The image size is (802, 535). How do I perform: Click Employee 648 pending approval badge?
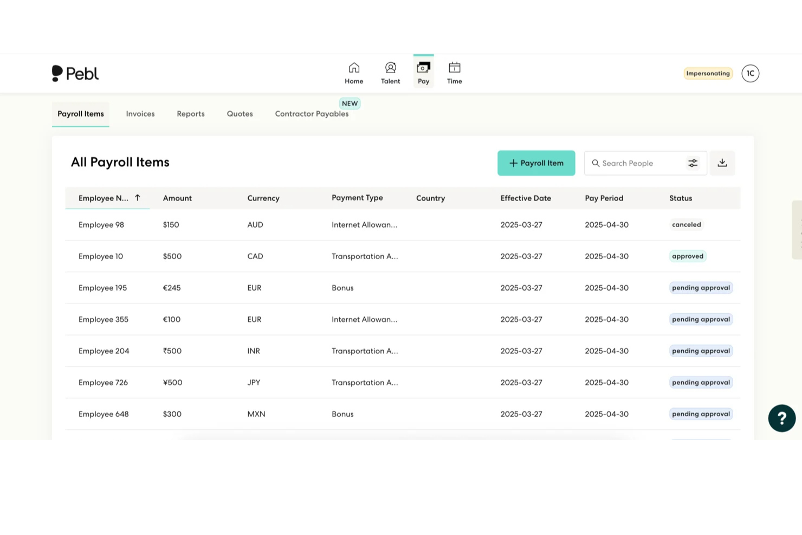701,414
